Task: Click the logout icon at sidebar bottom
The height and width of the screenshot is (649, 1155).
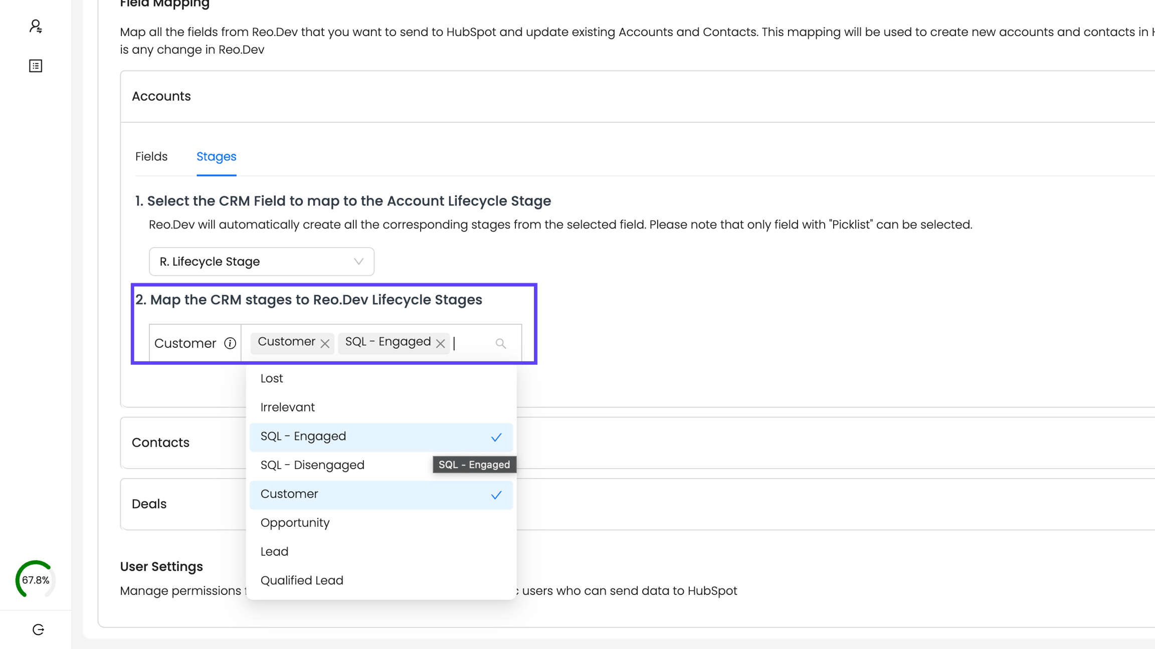Action: pos(38,629)
